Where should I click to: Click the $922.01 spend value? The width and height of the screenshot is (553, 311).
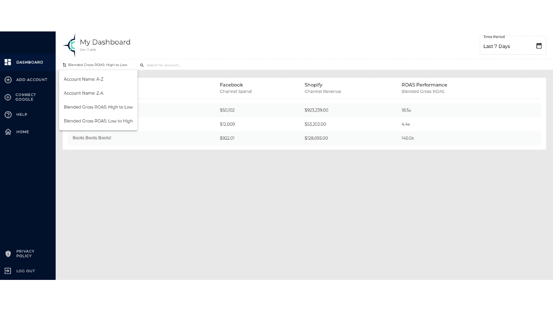227,138
